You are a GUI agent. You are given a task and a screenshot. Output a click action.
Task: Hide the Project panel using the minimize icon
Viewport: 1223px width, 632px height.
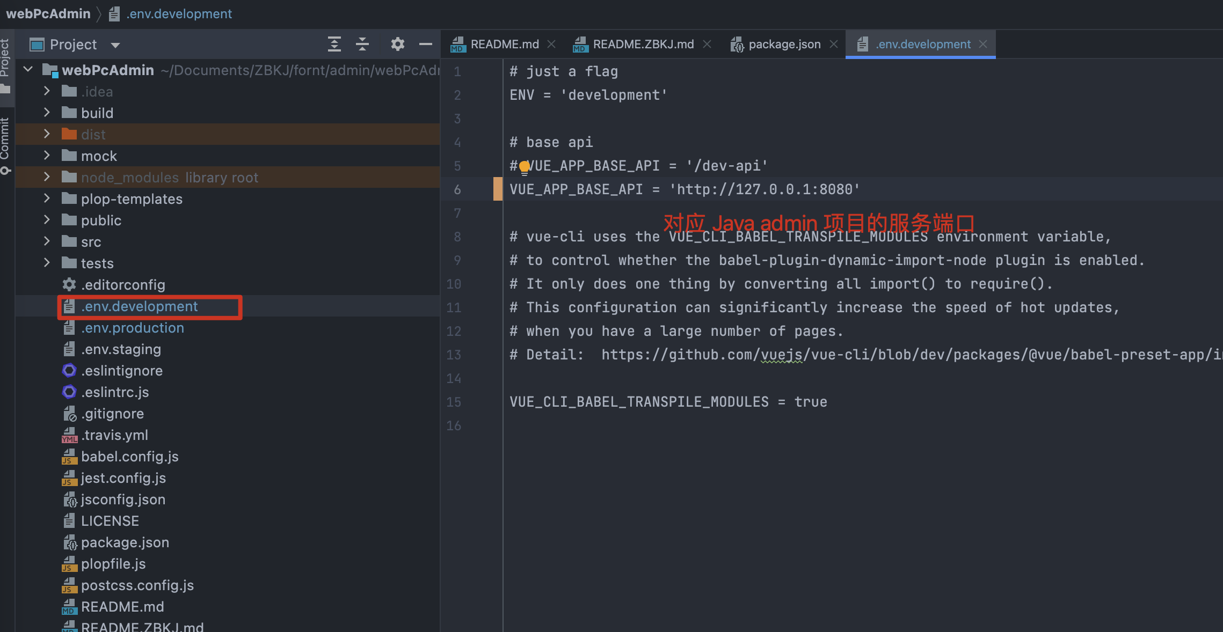(425, 44)
